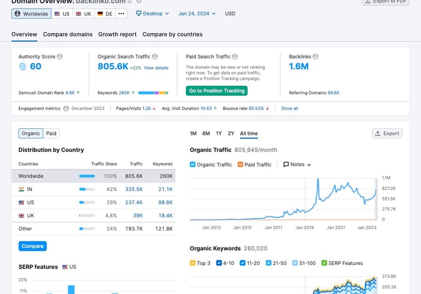Click the Go to Position Tracking button
Viewport: 421px width, 294px height.
217,91
